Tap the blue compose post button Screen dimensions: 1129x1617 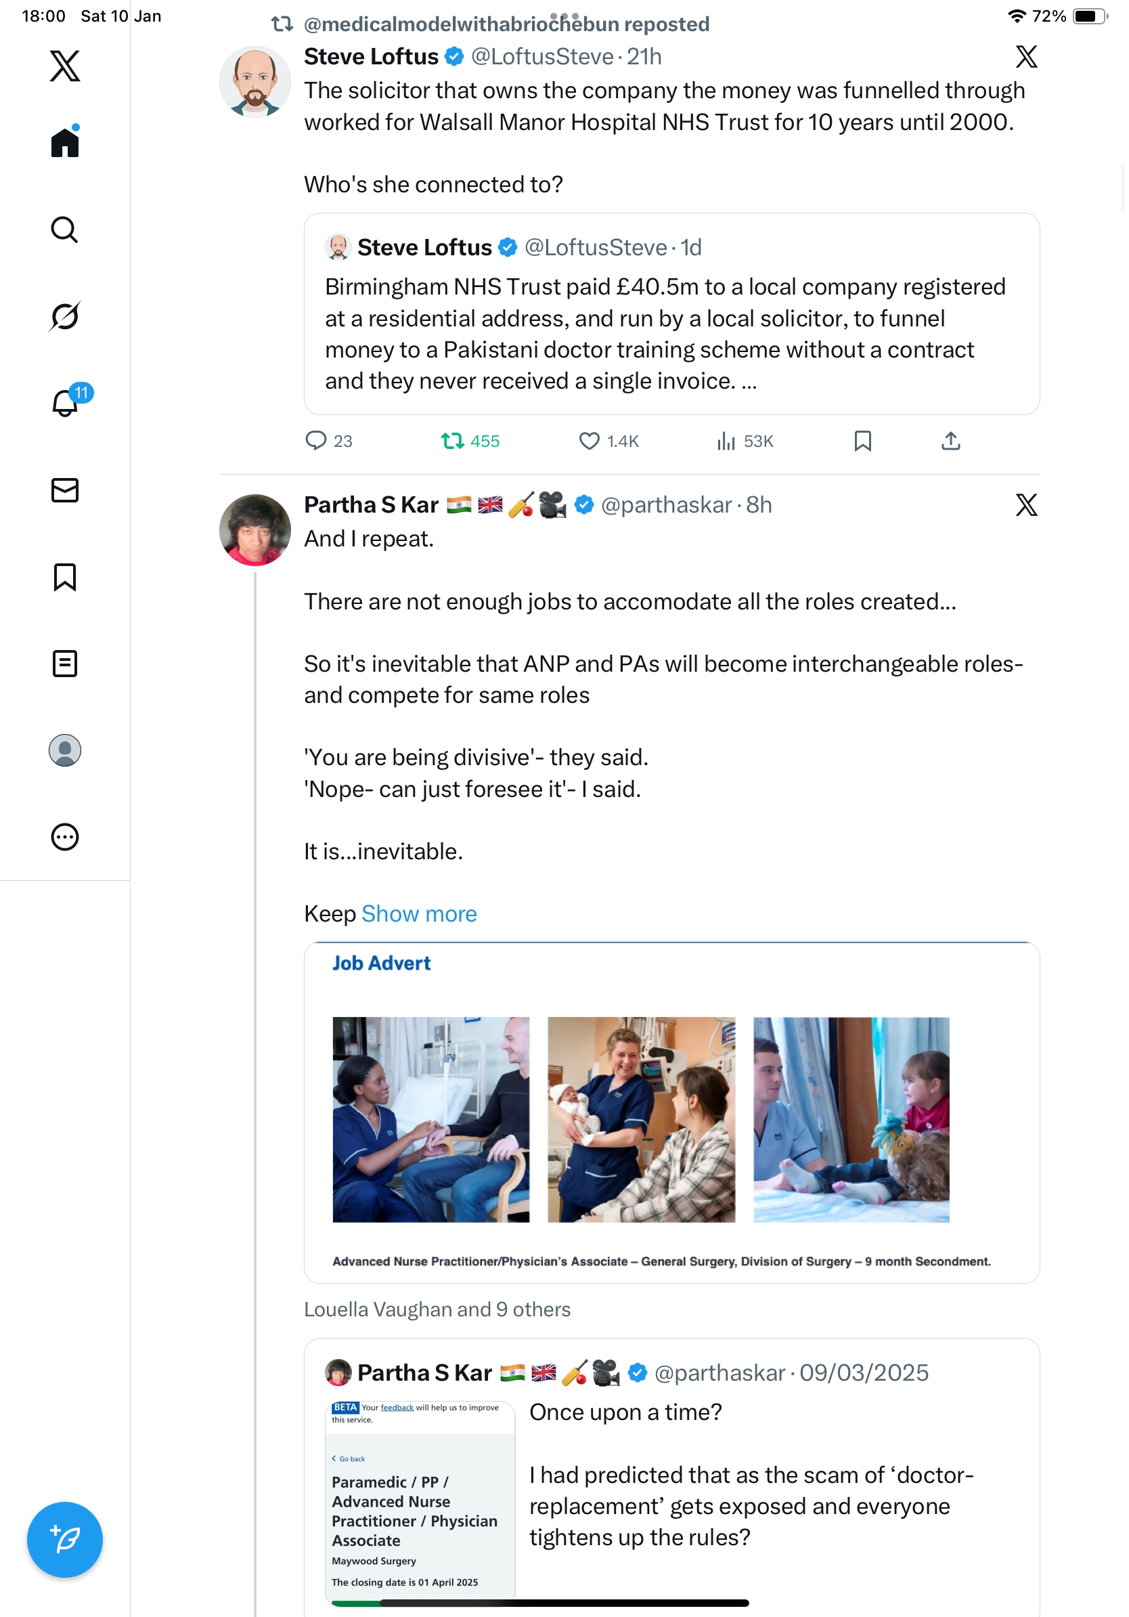65,1539
